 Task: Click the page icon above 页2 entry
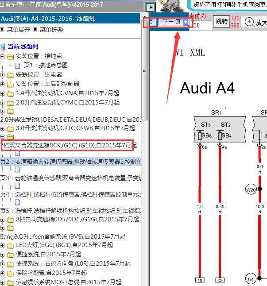[18, 153]
